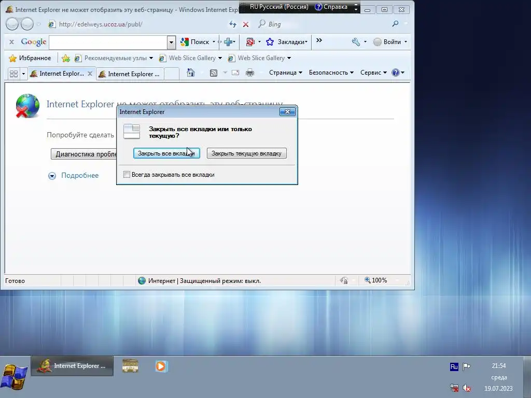
Task: Click 'Закрыть текущую вкладку' button
Action: coord(246,153)
